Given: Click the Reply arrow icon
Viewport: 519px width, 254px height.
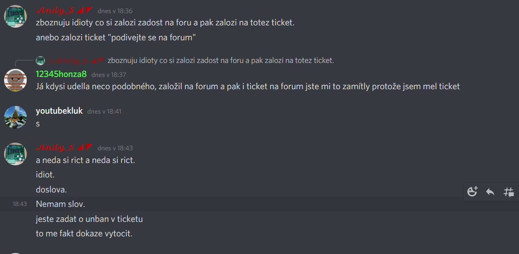Looking at the screenshot, I should 490,192.
